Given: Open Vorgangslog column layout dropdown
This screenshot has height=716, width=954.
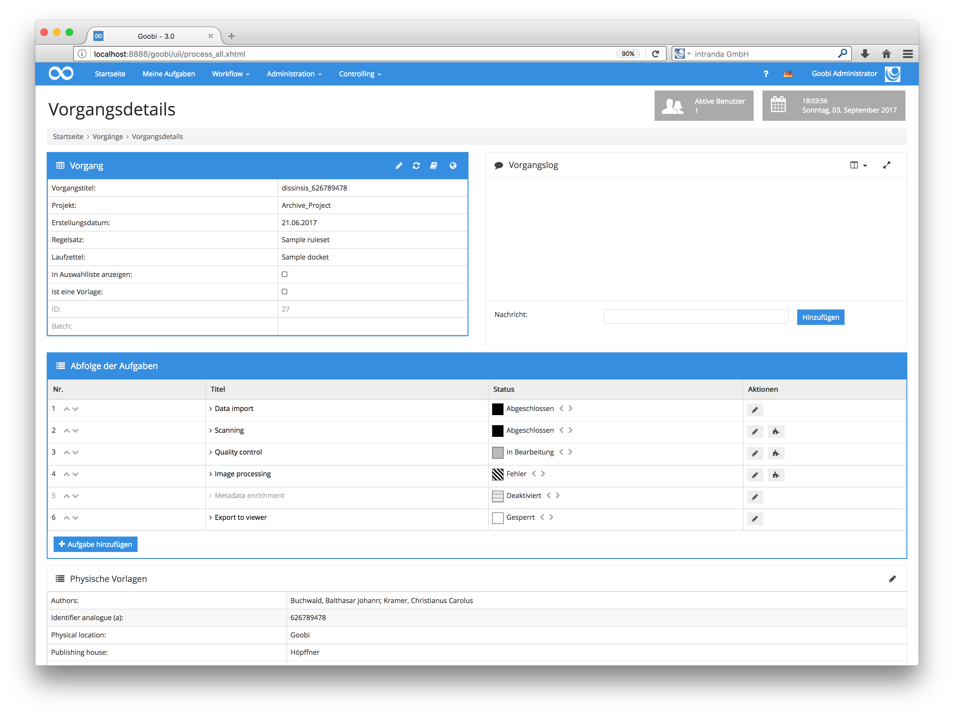Looking at the screenshot, I should pyautogui.click(x=858, y=165).
